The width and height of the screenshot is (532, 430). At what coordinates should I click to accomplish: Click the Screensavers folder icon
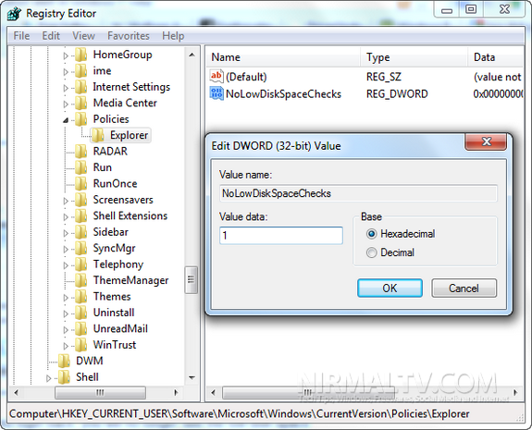[x=81, y=200]
